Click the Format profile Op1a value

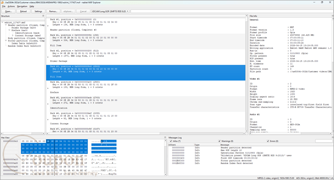tap(292, 32)
